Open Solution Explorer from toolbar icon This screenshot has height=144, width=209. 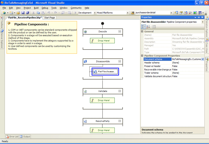click(x=176, y=13)
